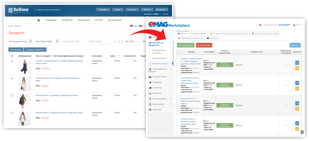Click the sidebar collapse double-arrow icon
Image resolution: width=309 pixels, height=141 pixels.
click(160, 115)
